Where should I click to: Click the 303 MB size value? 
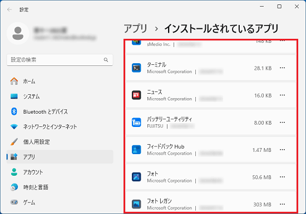[x=262, y=204]
